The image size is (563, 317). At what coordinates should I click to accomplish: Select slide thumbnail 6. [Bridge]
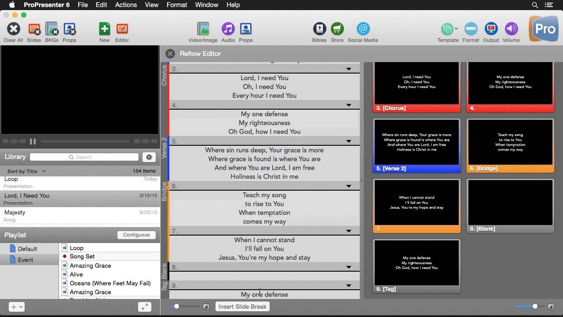point(510,146)
